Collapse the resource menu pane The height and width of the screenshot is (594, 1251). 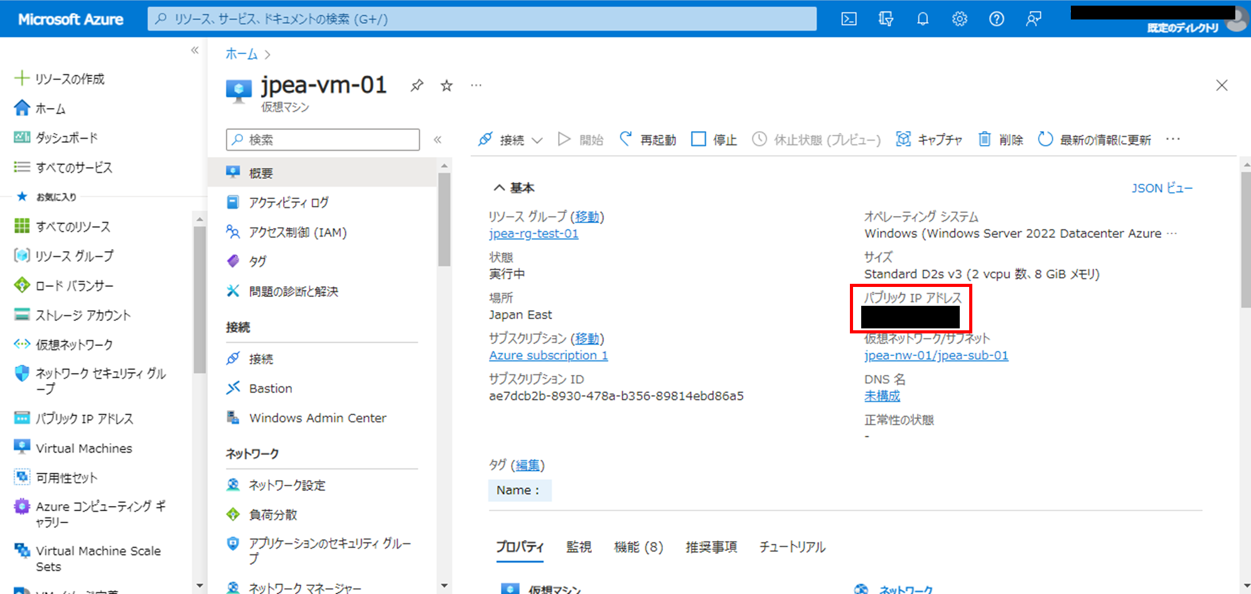click(x=438, y=139)
